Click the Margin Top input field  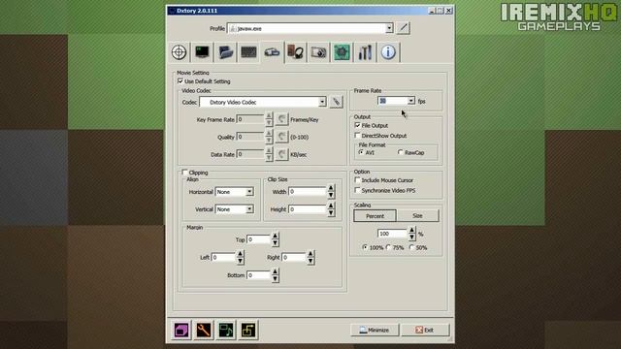tap(259, 239)
